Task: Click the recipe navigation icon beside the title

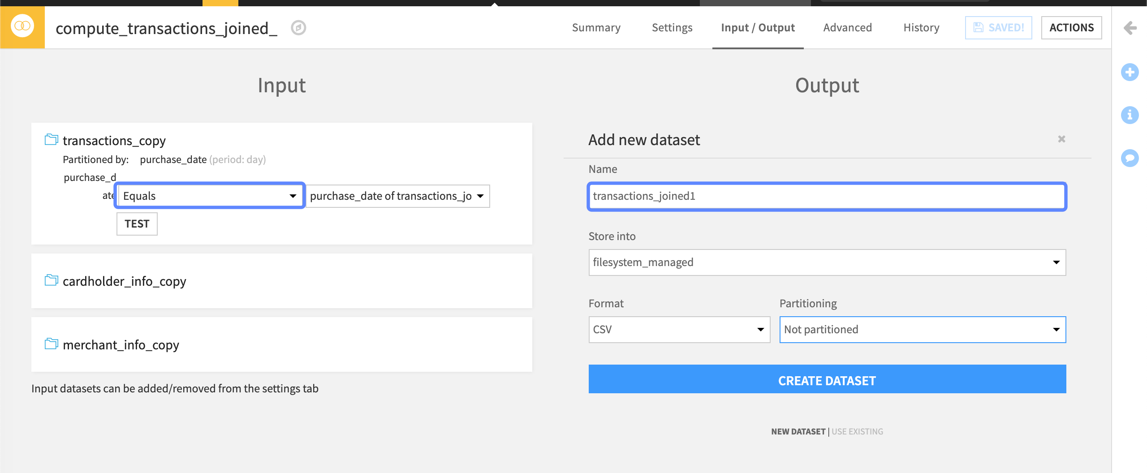Action: click(299, 27)
